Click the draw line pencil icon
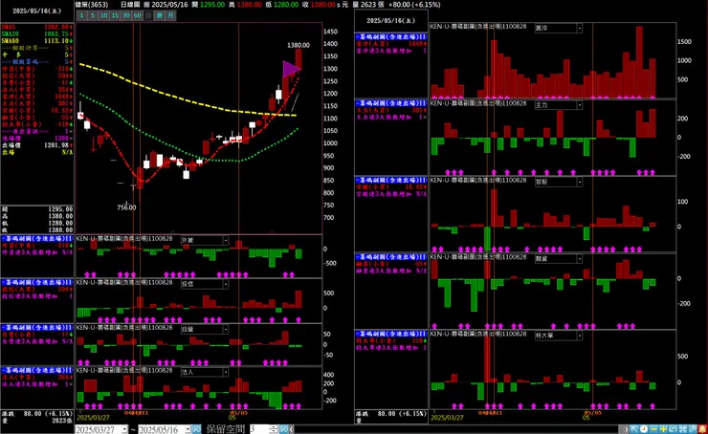This screenshot has width=708, height=434. pos(692,429)
